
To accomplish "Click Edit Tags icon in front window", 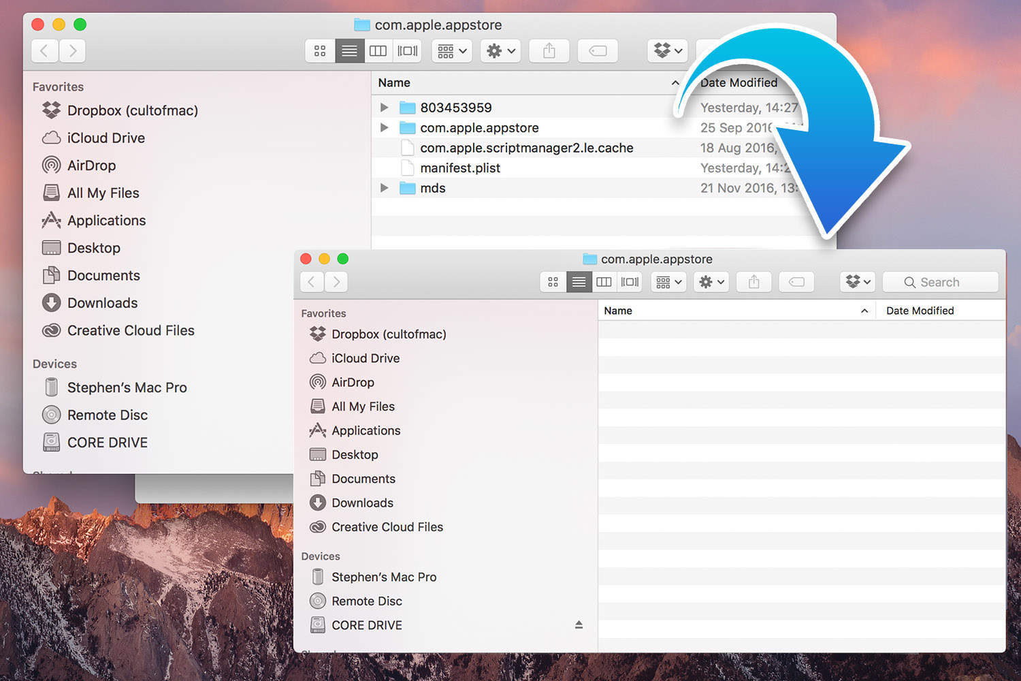I will (x=796, y=282).
